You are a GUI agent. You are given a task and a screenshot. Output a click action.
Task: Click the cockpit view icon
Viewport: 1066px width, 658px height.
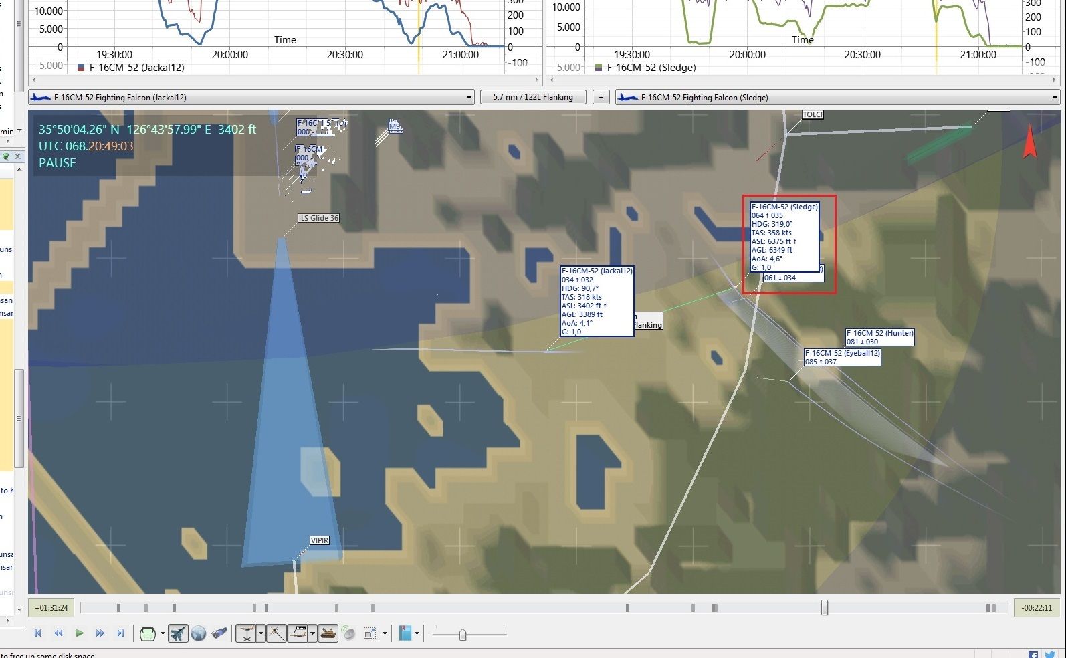click(148, 633)
